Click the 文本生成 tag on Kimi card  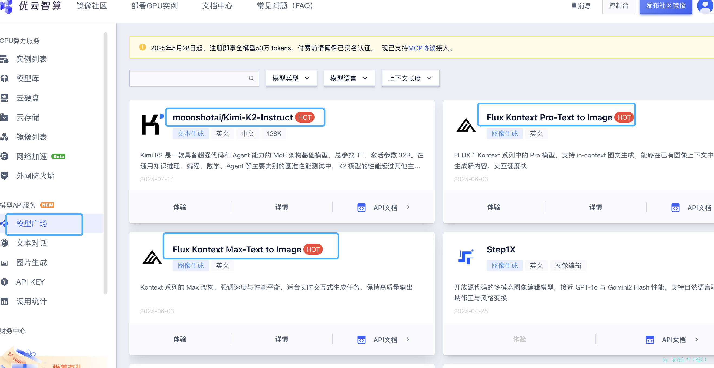(x=191, y=134)
